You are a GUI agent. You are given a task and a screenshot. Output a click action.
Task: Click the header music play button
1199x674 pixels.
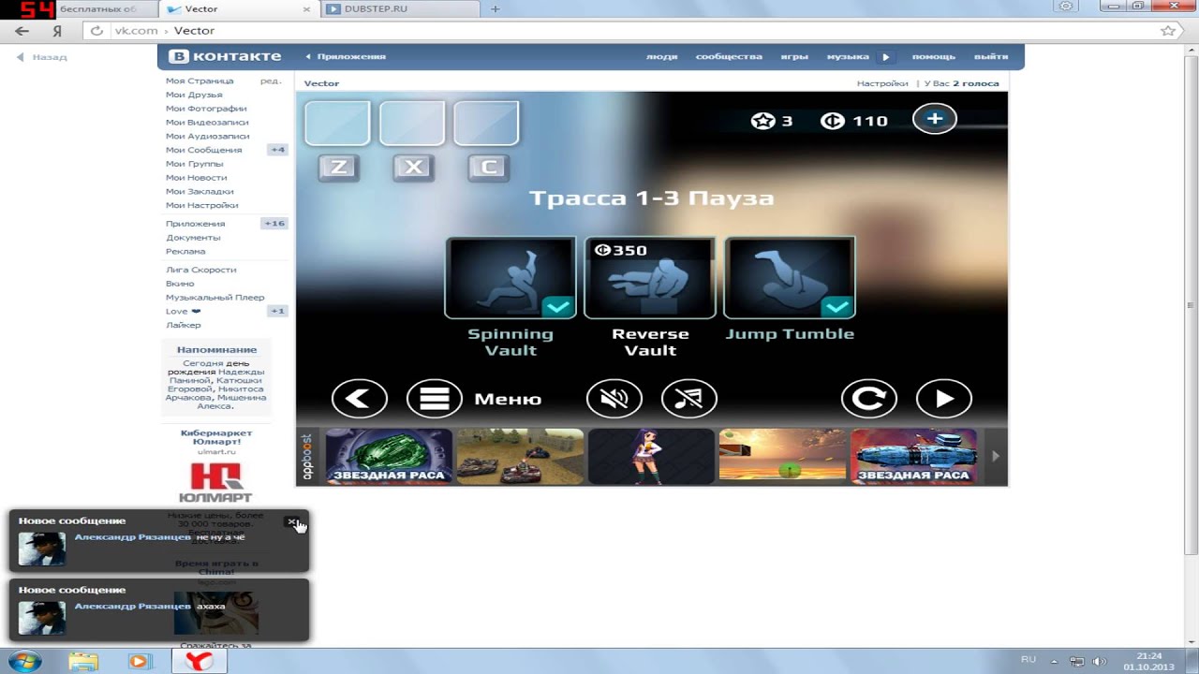tap(885, 57)
